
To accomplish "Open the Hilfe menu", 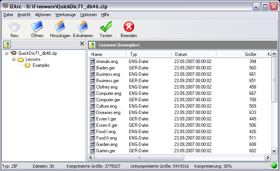I will 105,15.
